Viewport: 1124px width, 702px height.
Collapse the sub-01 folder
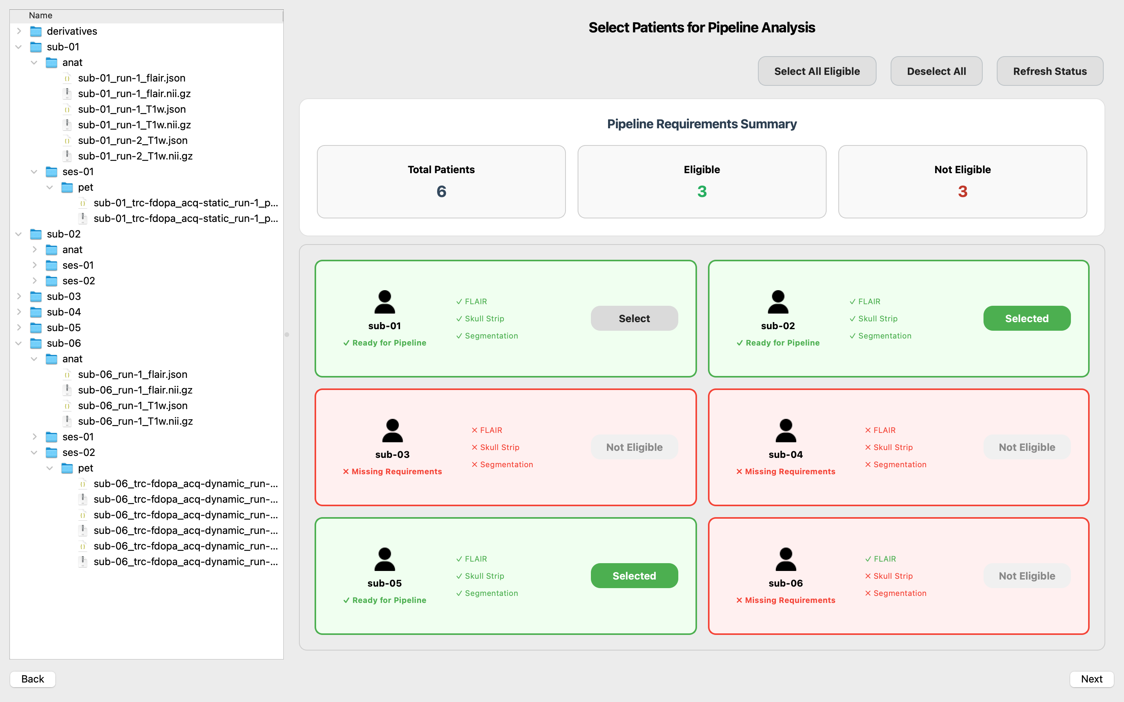(x=19, y=47)
